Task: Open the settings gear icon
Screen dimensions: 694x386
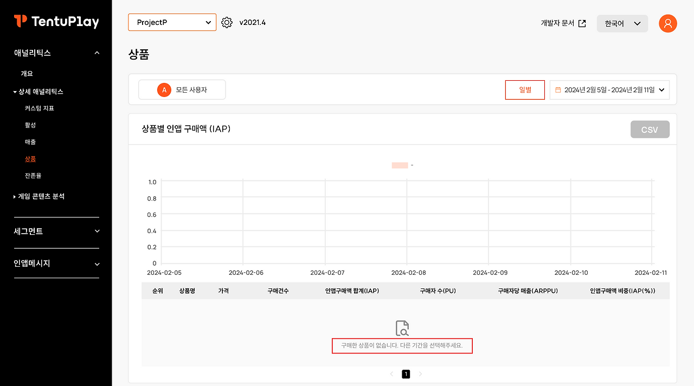Action: pos(227,22)
